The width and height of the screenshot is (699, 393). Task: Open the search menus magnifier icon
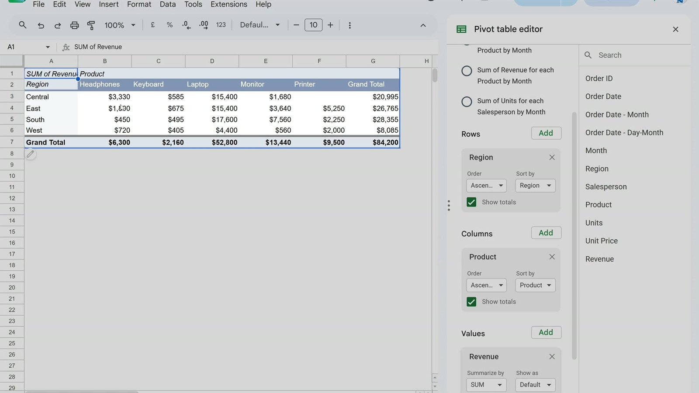23,25
